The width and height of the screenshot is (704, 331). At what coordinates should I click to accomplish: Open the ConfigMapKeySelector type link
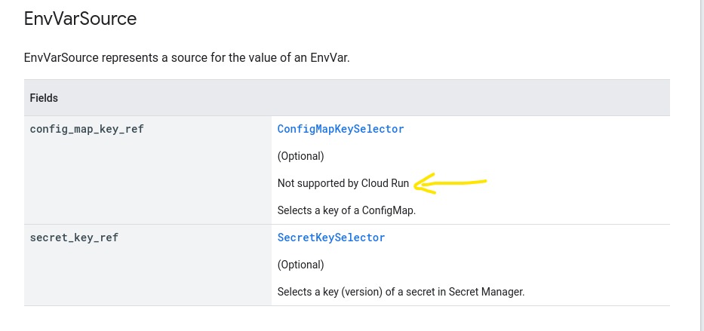(x=340, y=129)
